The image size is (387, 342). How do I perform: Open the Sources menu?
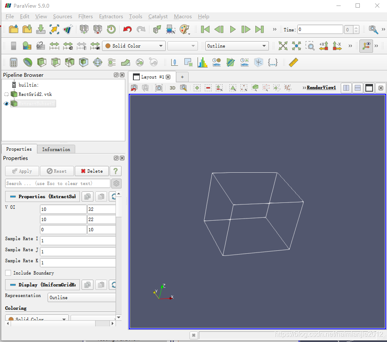coord(62,17)
